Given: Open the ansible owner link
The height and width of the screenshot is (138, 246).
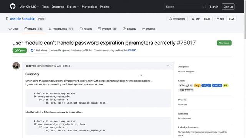Looking at the screenshot, I should 15,19.
